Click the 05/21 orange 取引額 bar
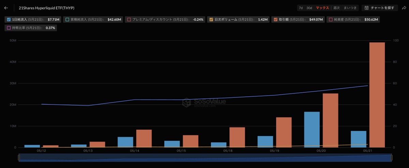 point(377,95)
